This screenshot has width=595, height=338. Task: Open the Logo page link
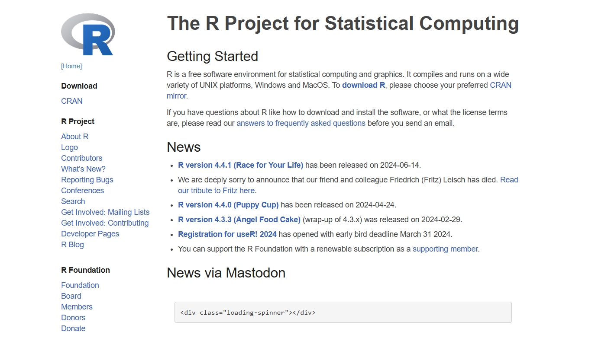point(70,147)
